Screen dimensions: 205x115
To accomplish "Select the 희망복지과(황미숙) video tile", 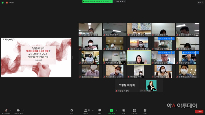I will (x=115, y=30).
